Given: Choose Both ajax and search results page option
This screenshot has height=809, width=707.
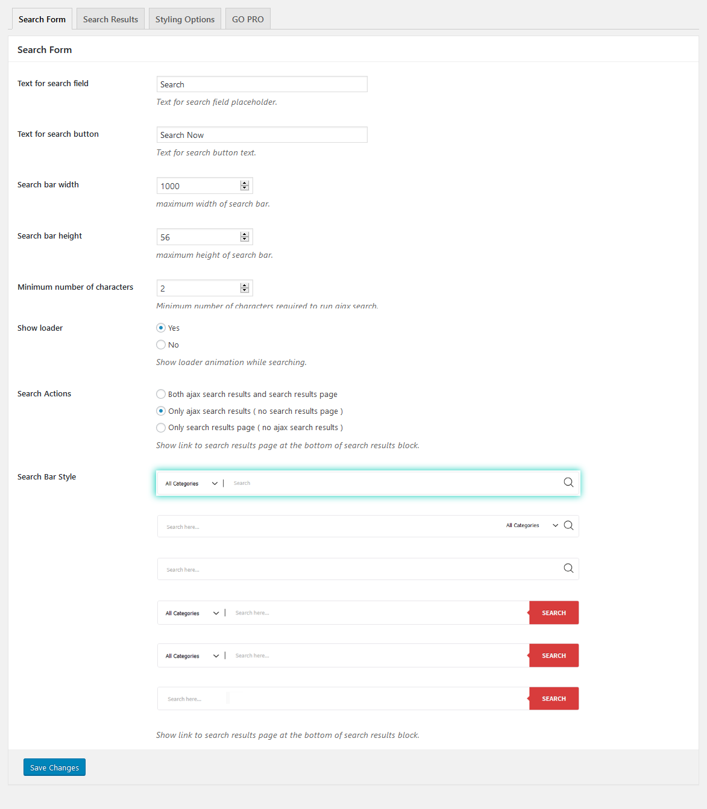Looking at the screenshot, I should pos(161,394).
